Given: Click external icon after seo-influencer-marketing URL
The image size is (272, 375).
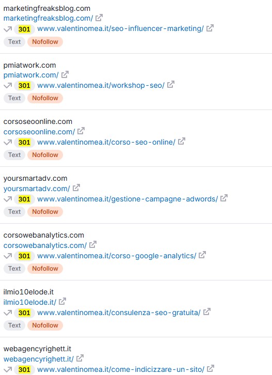Looking at the screenshot, I should click(210, 28).
